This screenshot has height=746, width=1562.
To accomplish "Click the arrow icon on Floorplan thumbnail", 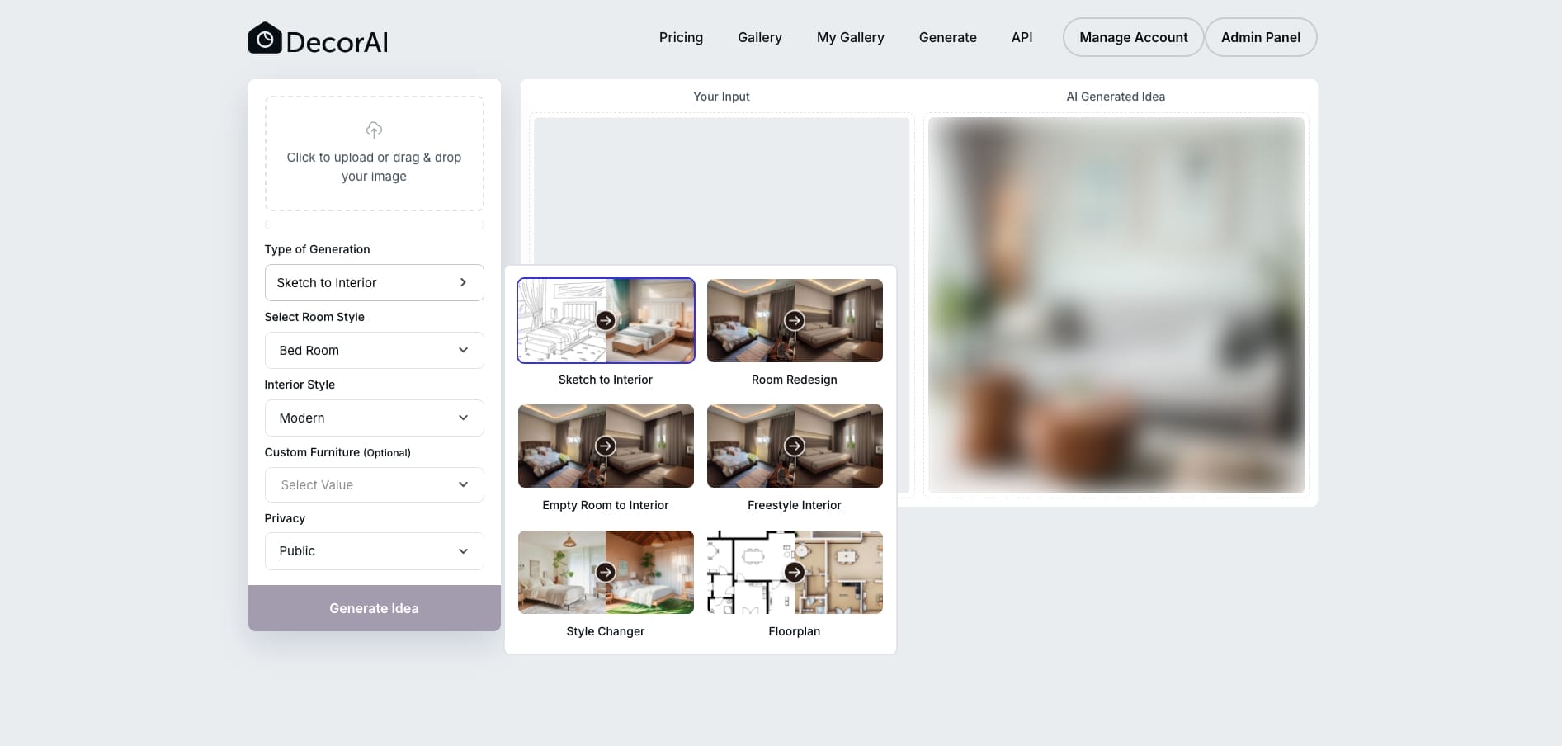I will (794, 572).
